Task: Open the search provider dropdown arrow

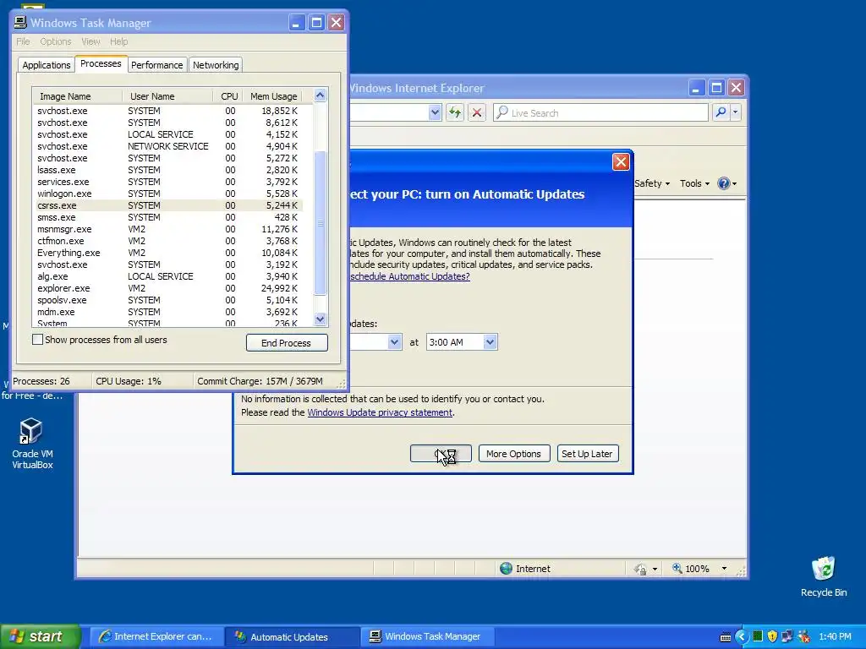Action: coord(735,112)
